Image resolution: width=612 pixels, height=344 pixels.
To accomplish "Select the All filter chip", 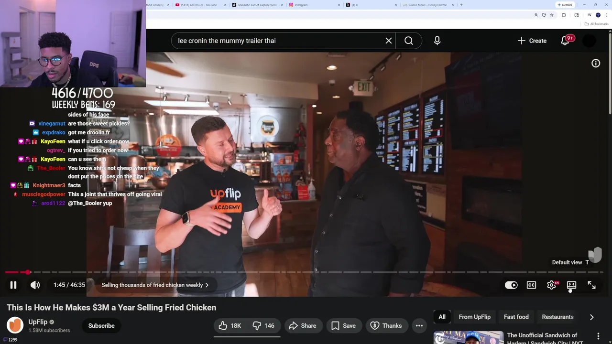I will click(442, 317).
